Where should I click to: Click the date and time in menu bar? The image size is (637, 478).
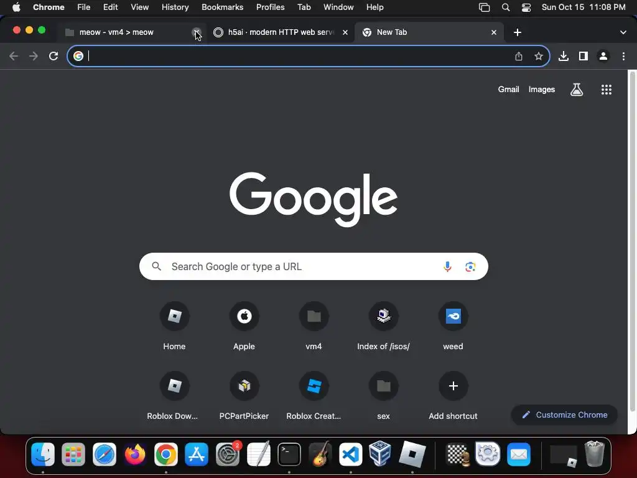click(x=584, y=7)
